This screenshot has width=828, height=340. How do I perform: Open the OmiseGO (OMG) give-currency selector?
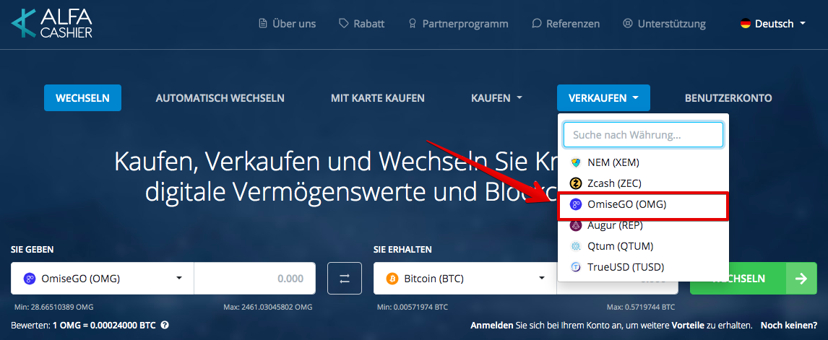(x=103, y=278)
